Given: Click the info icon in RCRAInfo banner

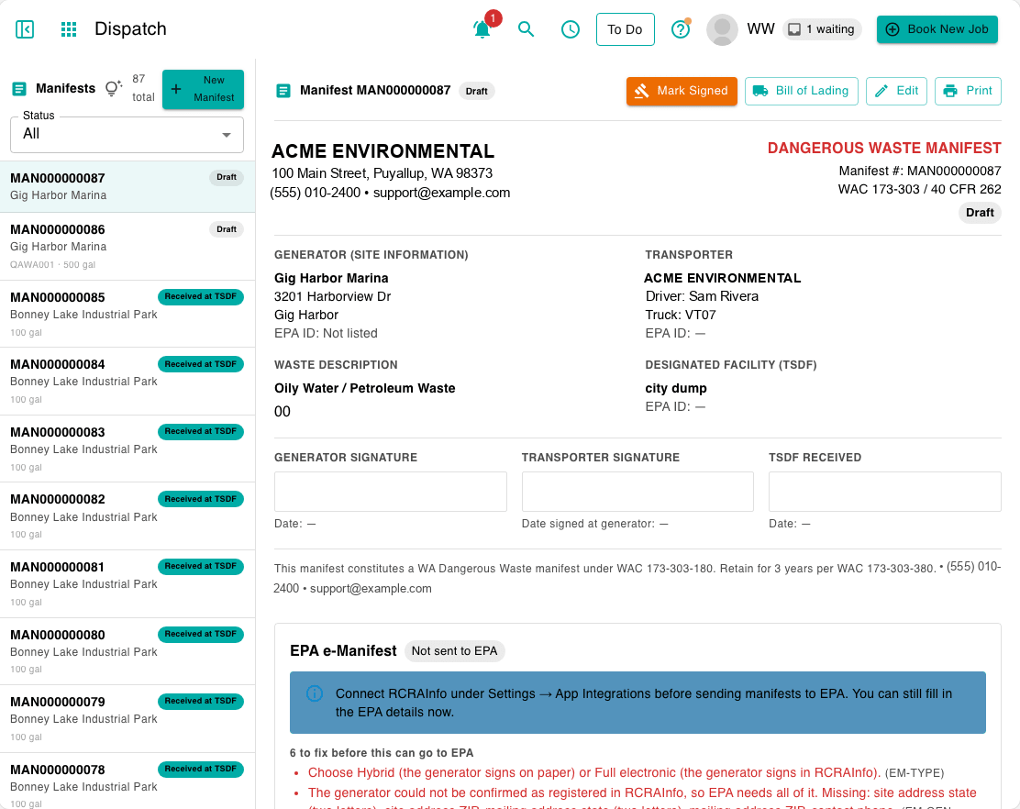Looking at the screenshot, I should (315, 693).
